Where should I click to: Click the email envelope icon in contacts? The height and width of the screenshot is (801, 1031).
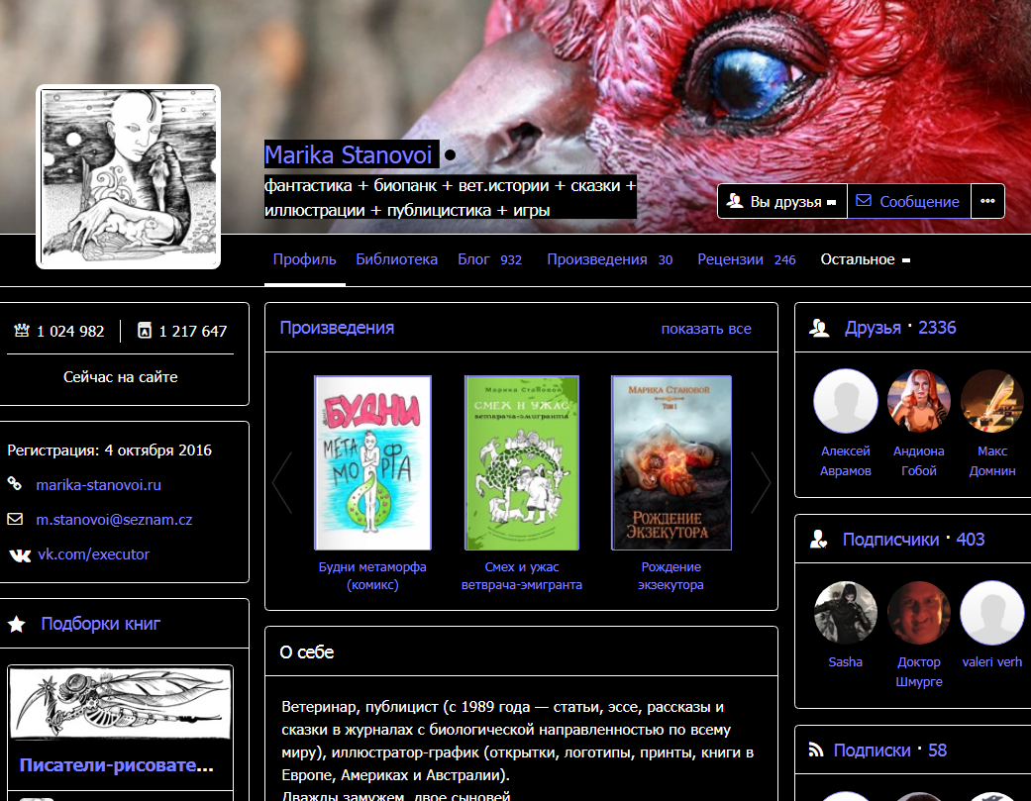(15, 519)
